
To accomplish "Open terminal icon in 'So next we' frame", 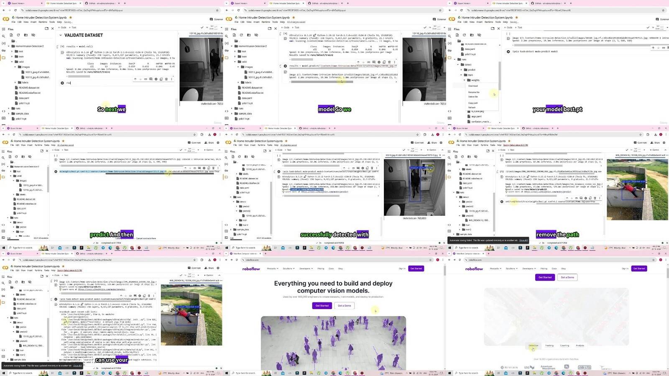I will [3, 119].
